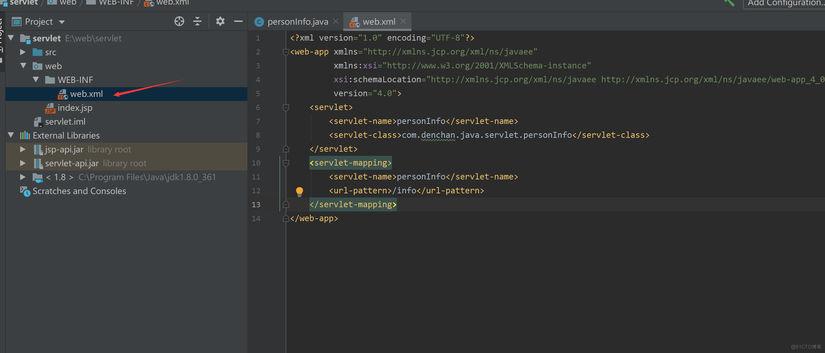Expand jsp-api.jar library
The width and height of the screenshot is (825, 353).
pyautogui.click(x=23, y=149)
